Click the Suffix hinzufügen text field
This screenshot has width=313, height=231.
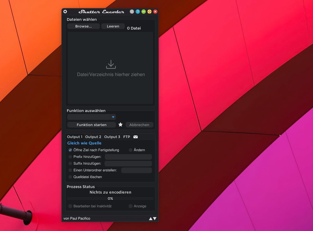(x=128, y=164)
